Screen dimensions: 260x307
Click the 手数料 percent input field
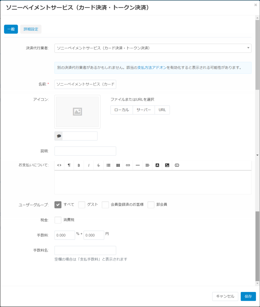tap(65, 235)
